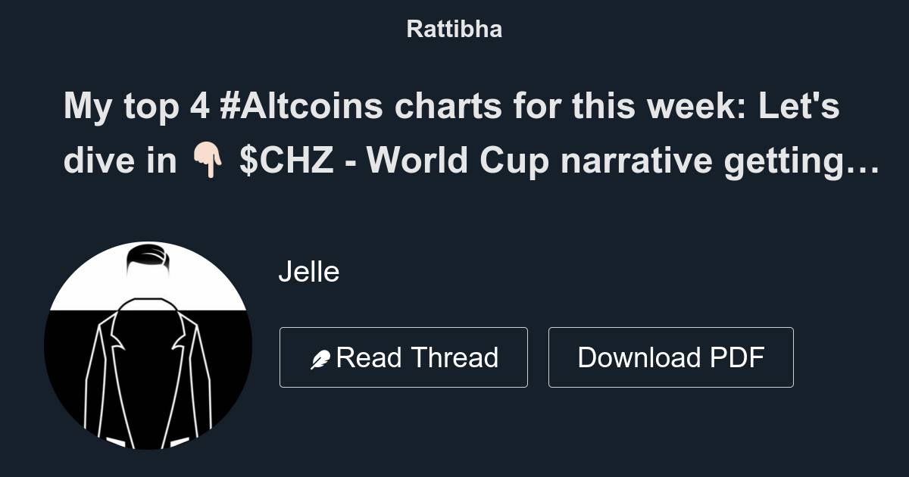Open the thread title link

click(454, 132)
